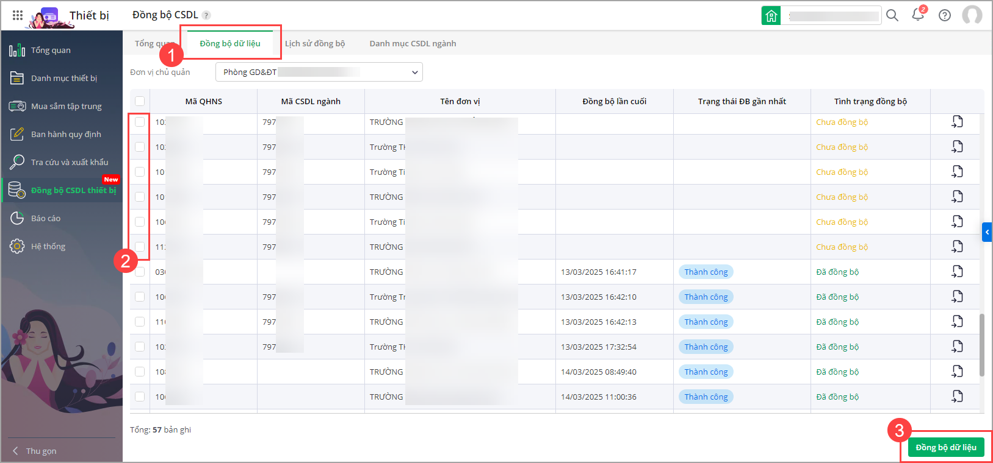Click the table's vertical scrollbar thumb
Image resolution: width=993 pixels, height=463 pixels.
[982, 345]
